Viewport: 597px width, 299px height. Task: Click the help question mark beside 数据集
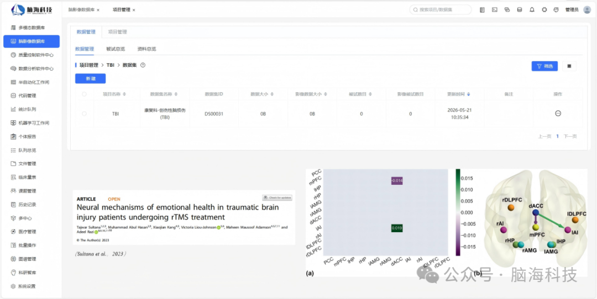(x=143, y=65)
